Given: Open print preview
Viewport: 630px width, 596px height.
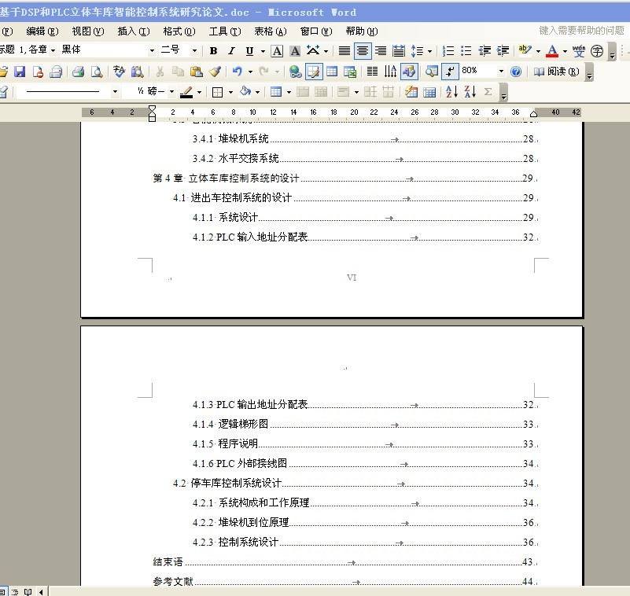Looking at the screenshot, I should (x=97, y=72).
